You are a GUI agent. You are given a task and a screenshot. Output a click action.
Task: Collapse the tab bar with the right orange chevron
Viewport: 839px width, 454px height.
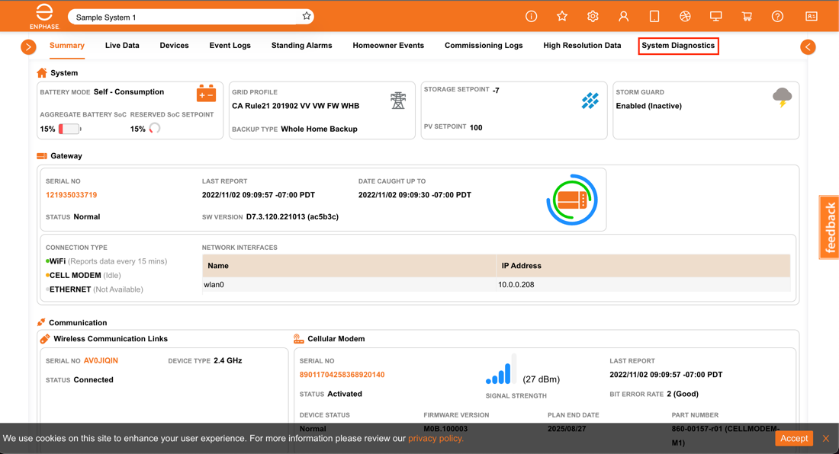(x=808, y=46)
